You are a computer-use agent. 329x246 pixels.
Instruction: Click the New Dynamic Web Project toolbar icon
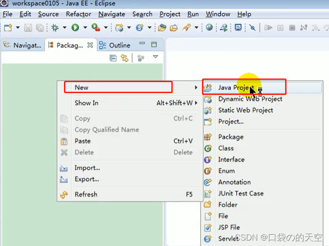119,28
